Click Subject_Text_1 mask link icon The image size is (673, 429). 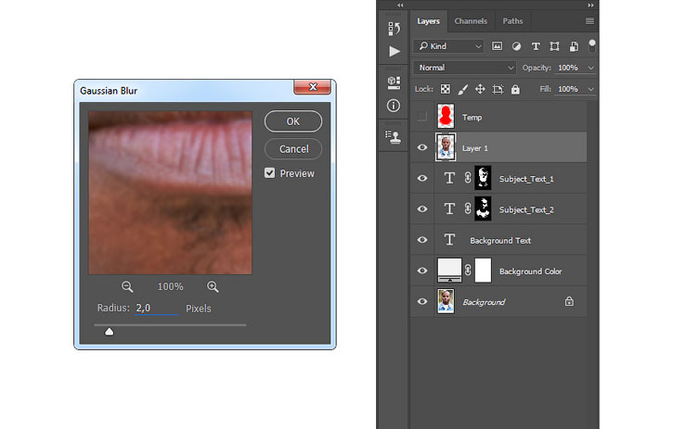tap(468, 178)
